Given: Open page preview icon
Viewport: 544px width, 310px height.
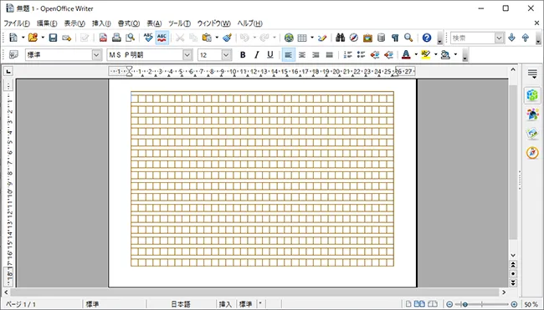Looking at the screenshot, I should coord(130,38).
